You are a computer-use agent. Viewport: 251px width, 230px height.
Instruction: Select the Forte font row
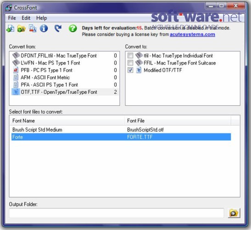(x=121, y=137)
